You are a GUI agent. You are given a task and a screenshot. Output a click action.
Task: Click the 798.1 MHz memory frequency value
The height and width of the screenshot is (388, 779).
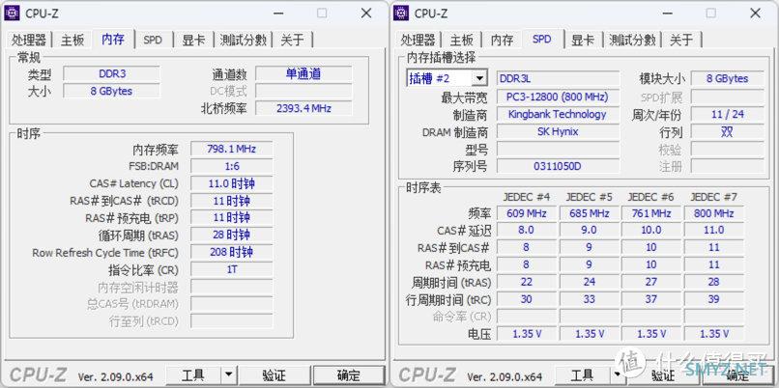pyautogui.click(x=232, y=149)
